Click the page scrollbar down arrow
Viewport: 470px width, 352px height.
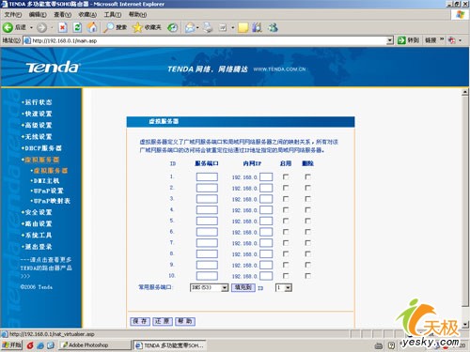coord(465,324)
